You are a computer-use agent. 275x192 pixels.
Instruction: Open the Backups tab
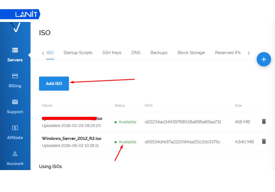[159, 53]
